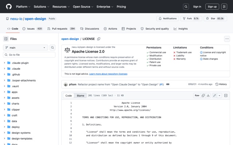Expand the design-systems folder chevron
This screenshot has width=233, height=145.
(x=4, y=133)
